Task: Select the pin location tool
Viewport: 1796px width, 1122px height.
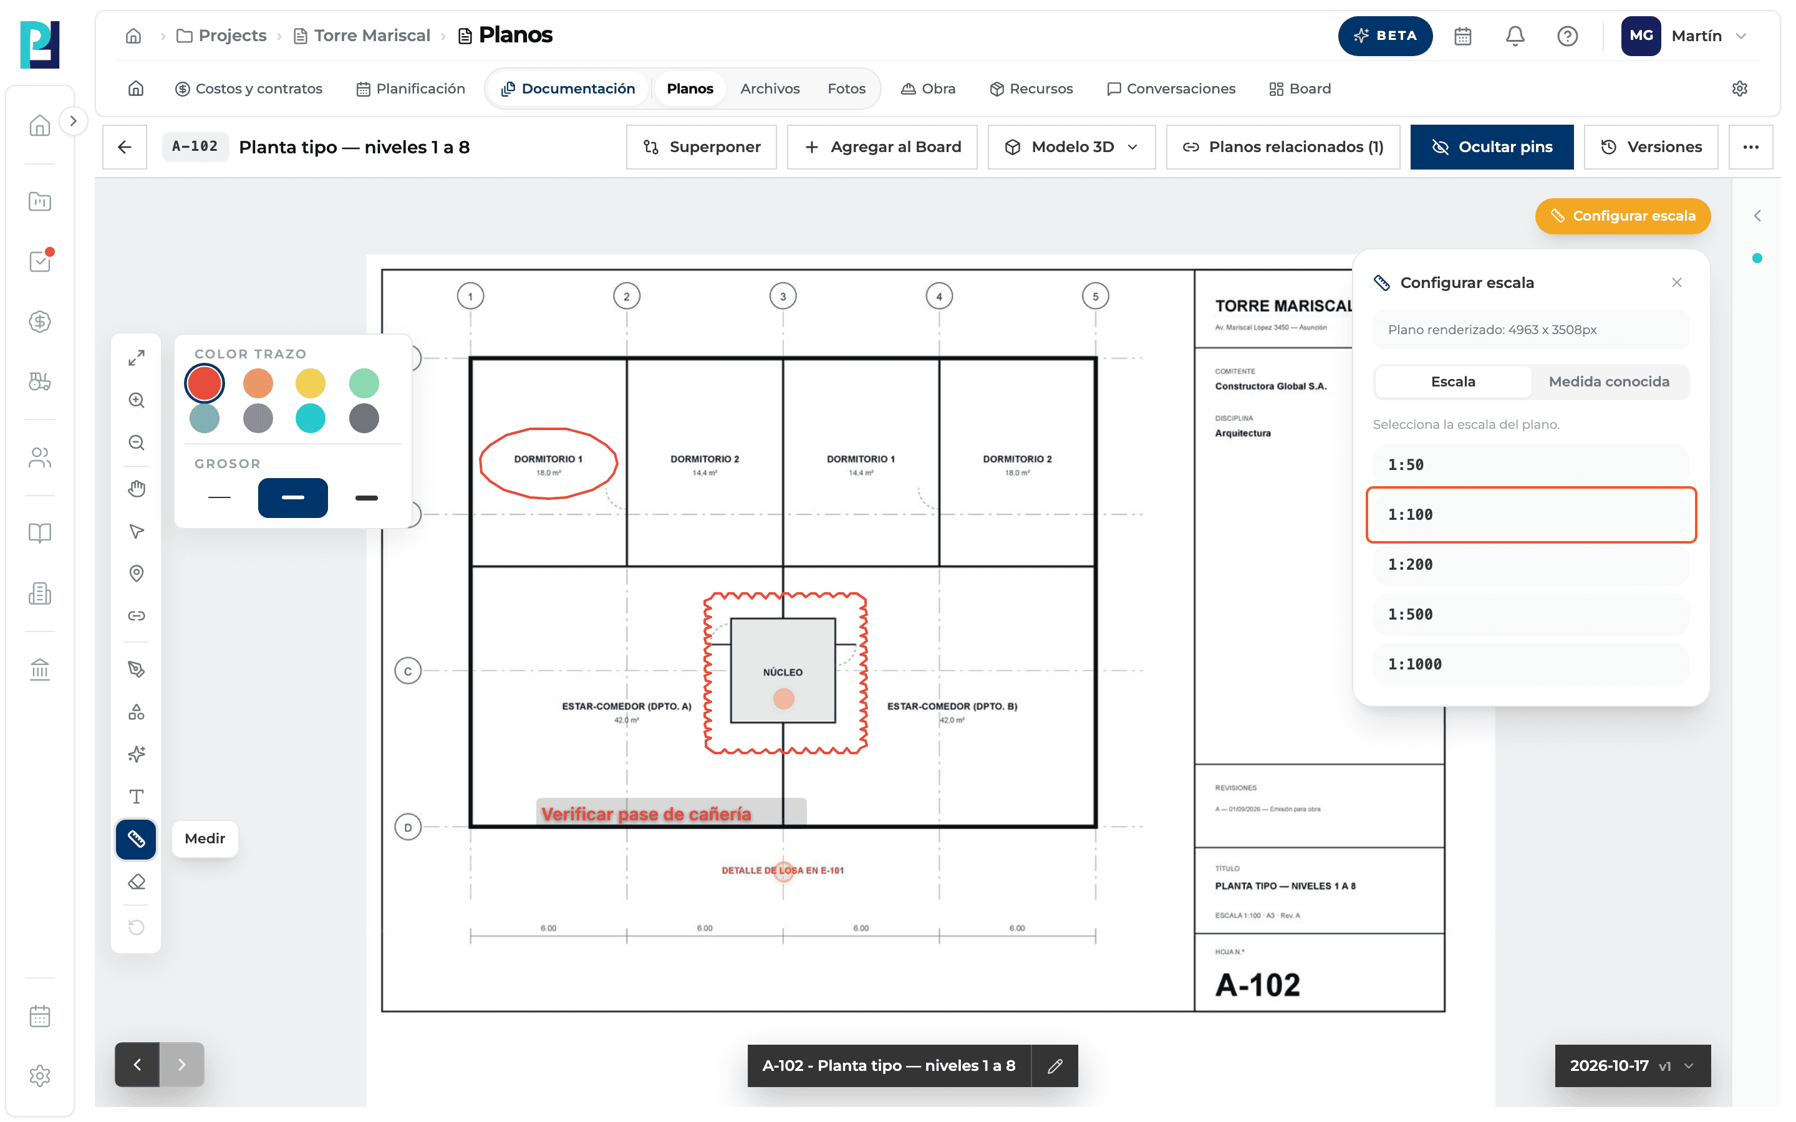Action: point(136,573)
